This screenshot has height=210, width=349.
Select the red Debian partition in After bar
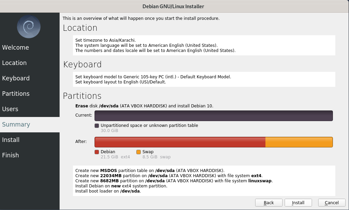click(180, 142)
